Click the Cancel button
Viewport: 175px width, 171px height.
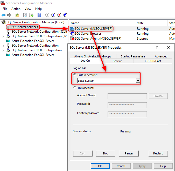[x=121, y=166]
